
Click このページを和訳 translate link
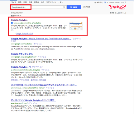point(46,40)
